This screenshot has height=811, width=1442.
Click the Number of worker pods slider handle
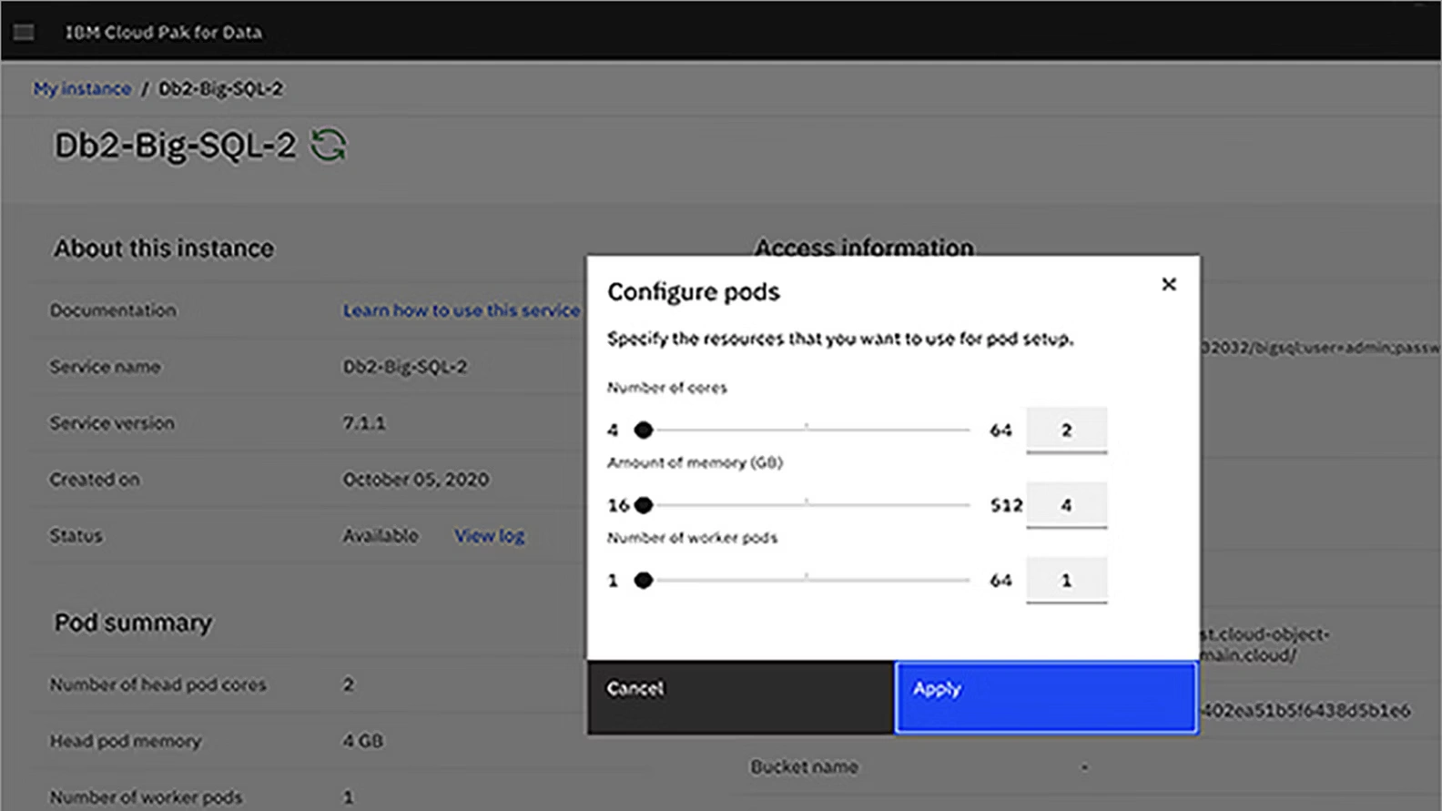(x=644, y=581)
